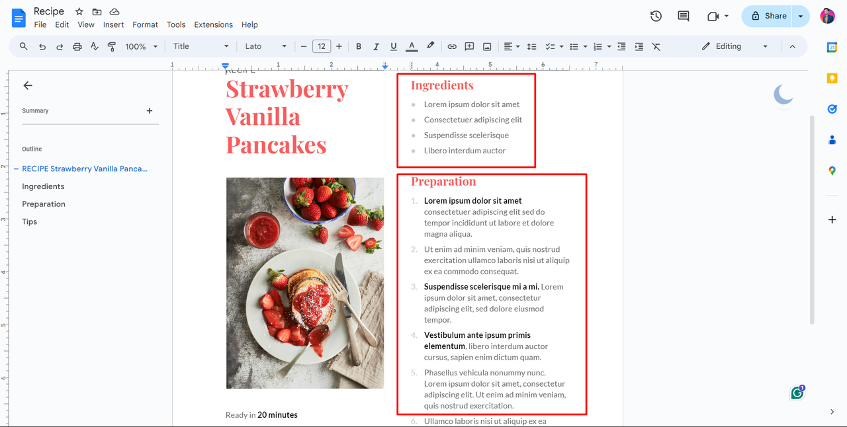Toggle italic formatting
This screenshot has height=427, width=847.
[376, 46]
